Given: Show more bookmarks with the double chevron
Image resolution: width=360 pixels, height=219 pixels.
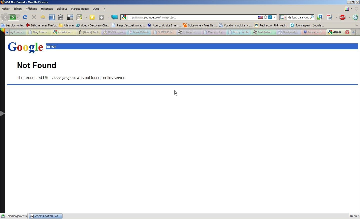Looking at the screenshot, I should (x=356, y=25).
